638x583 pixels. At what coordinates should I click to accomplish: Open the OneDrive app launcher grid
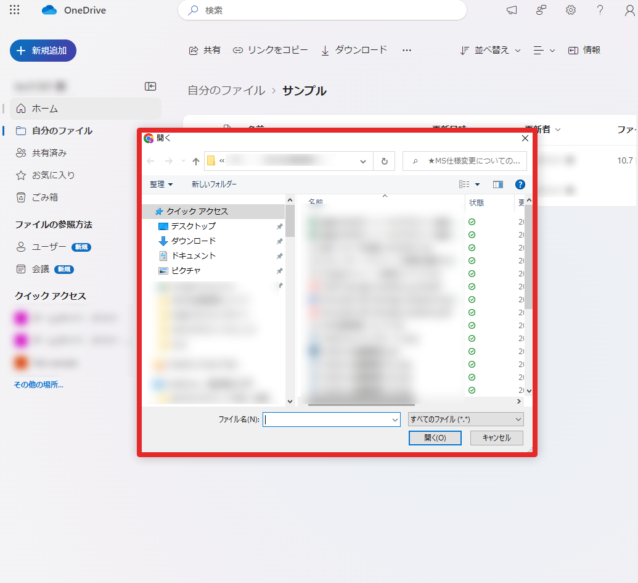(x=15, y=10)
